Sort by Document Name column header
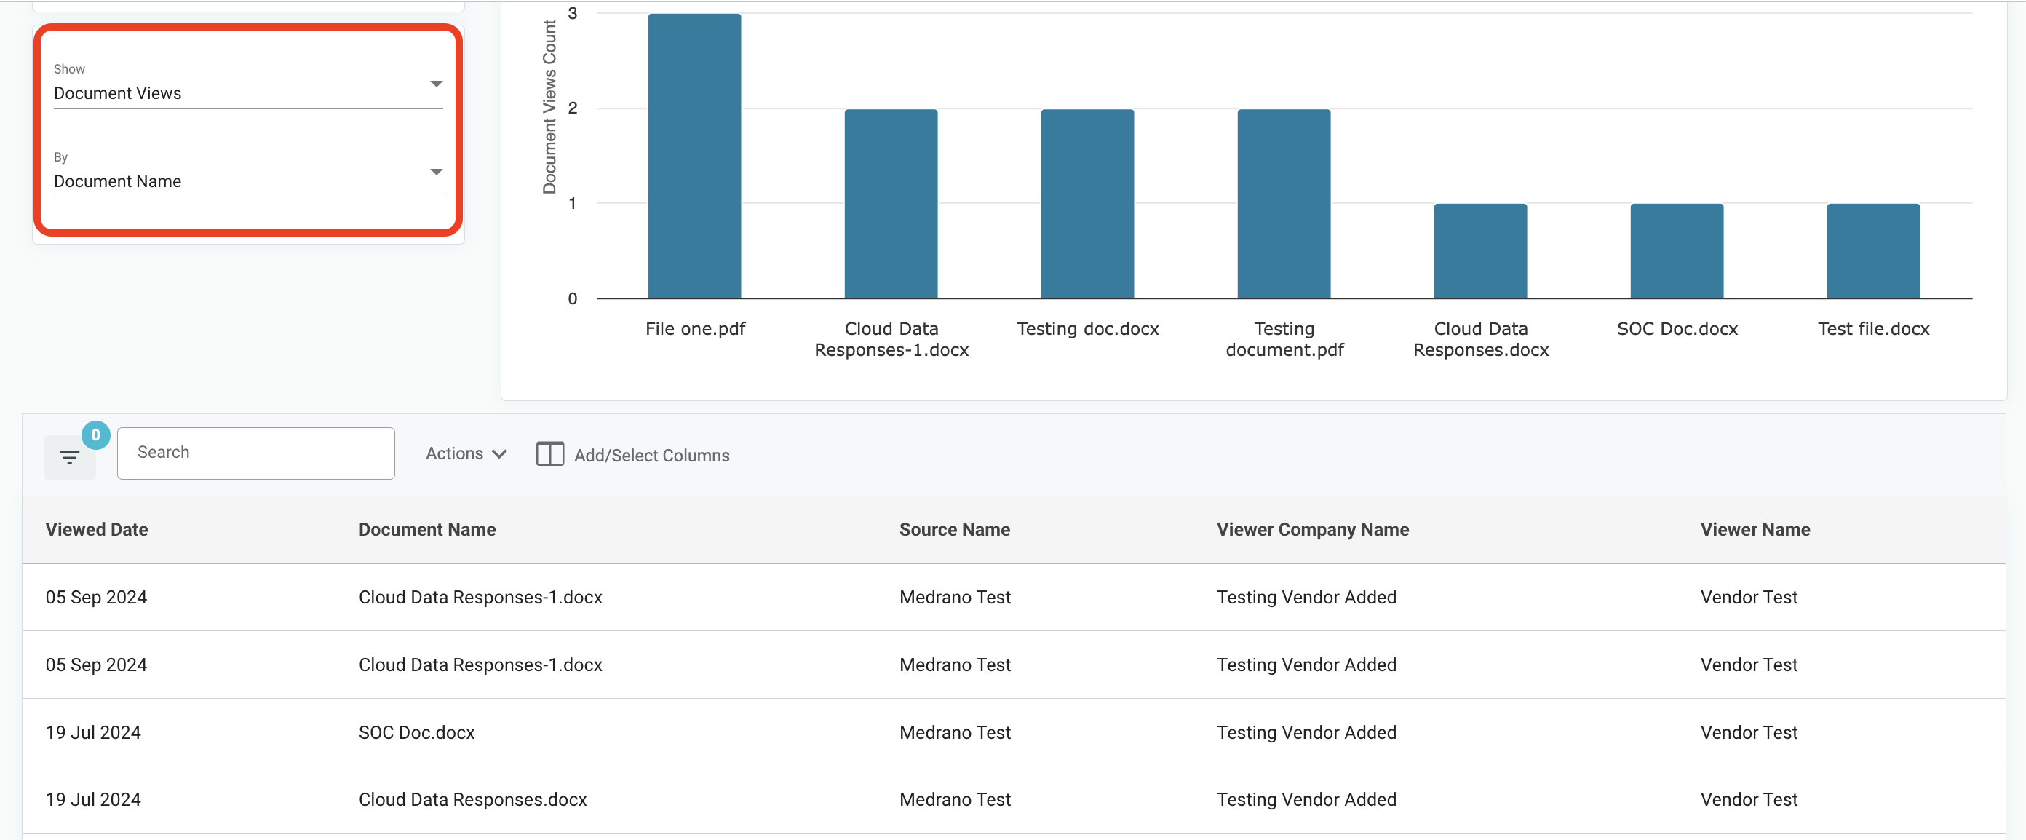 (427, 529)
